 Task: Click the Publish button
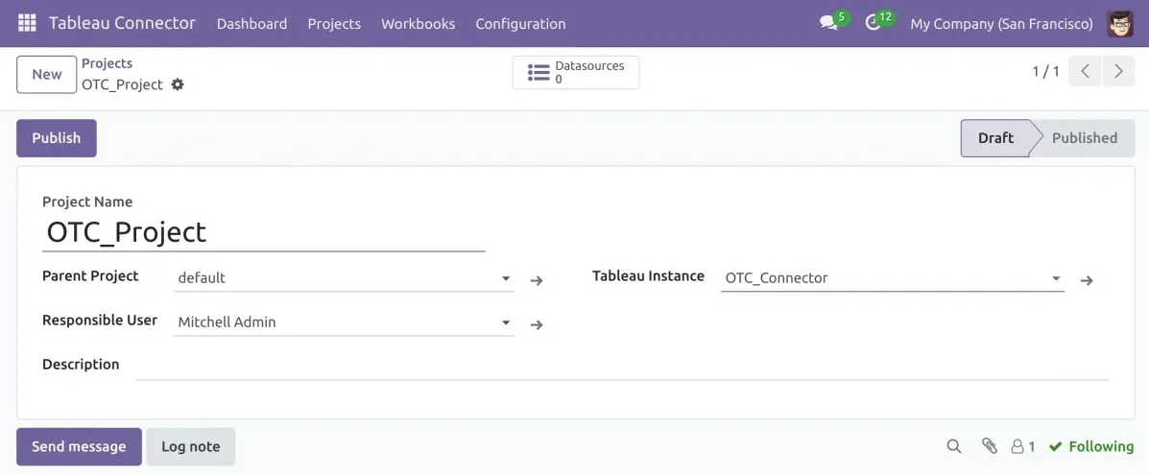(57, 138)
